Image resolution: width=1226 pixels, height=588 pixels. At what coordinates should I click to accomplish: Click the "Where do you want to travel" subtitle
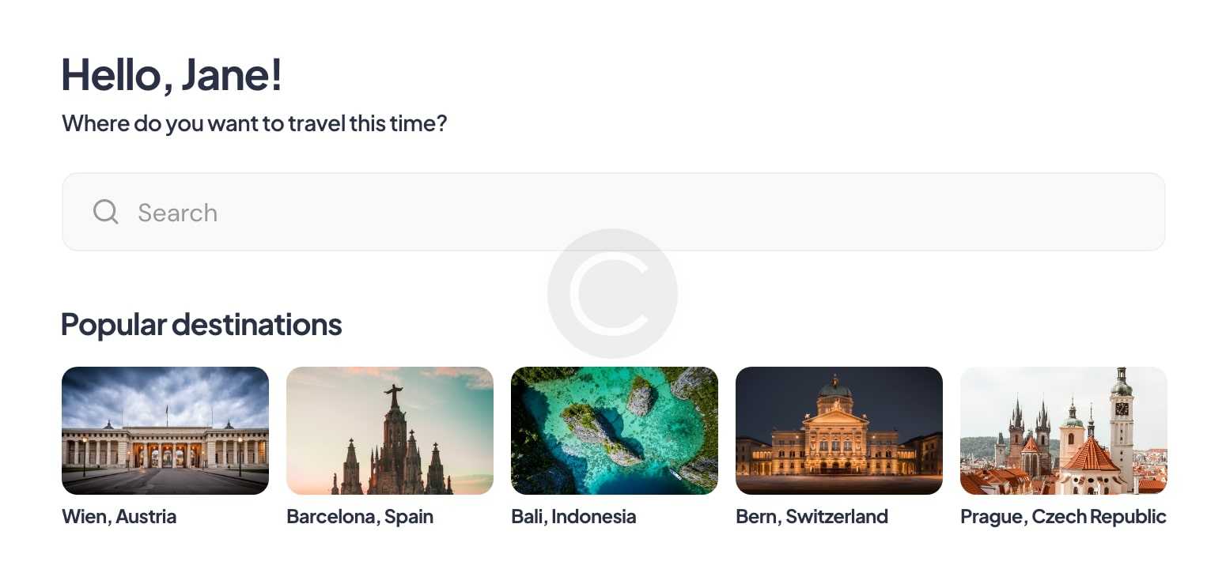coord(255,124)
